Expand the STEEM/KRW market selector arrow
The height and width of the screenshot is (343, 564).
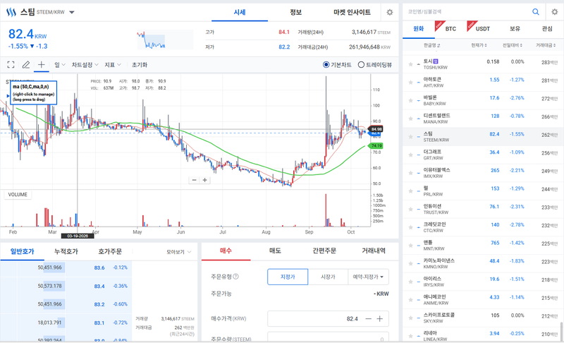[x=72, y=12]
